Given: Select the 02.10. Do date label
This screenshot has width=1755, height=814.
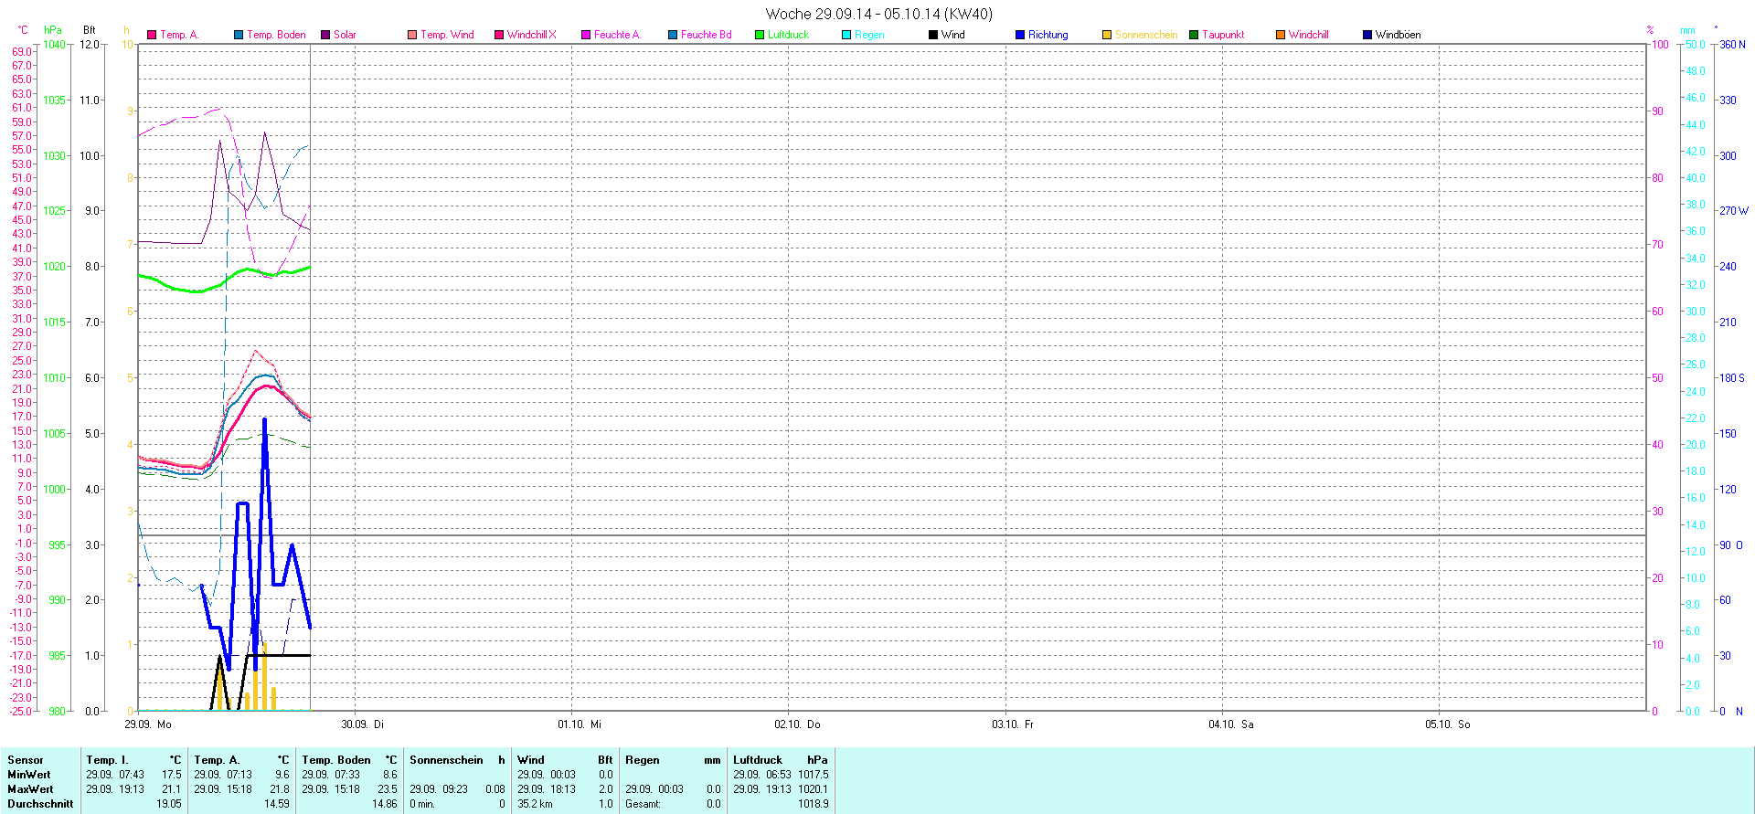Looking at the screenshot, I should coord(797,724).
